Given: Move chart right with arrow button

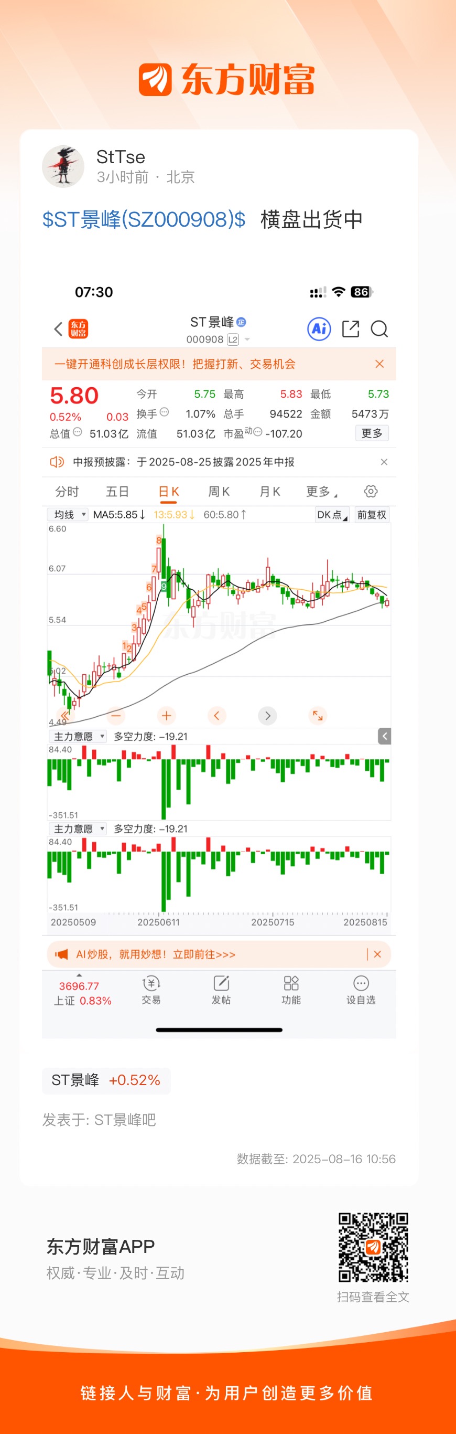Looking at the screenshot, I should coord(267,715).
